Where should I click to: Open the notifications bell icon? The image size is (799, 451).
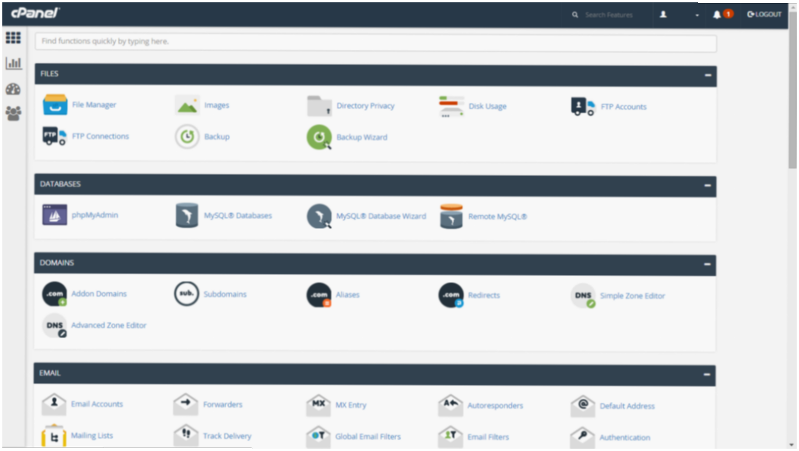click(x=716, y=15)
